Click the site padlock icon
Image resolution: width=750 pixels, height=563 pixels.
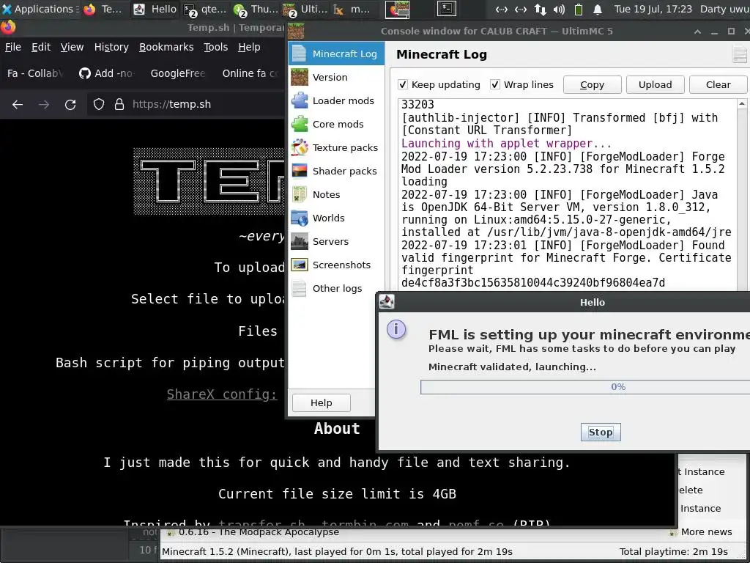119,104
